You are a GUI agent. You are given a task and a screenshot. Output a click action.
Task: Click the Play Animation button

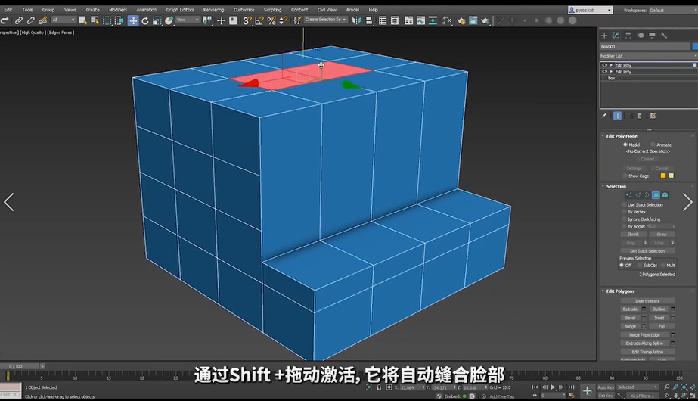553,387
